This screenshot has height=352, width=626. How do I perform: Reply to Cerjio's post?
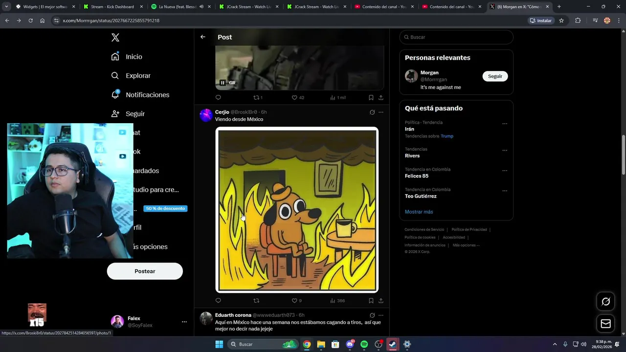point(218,301)
